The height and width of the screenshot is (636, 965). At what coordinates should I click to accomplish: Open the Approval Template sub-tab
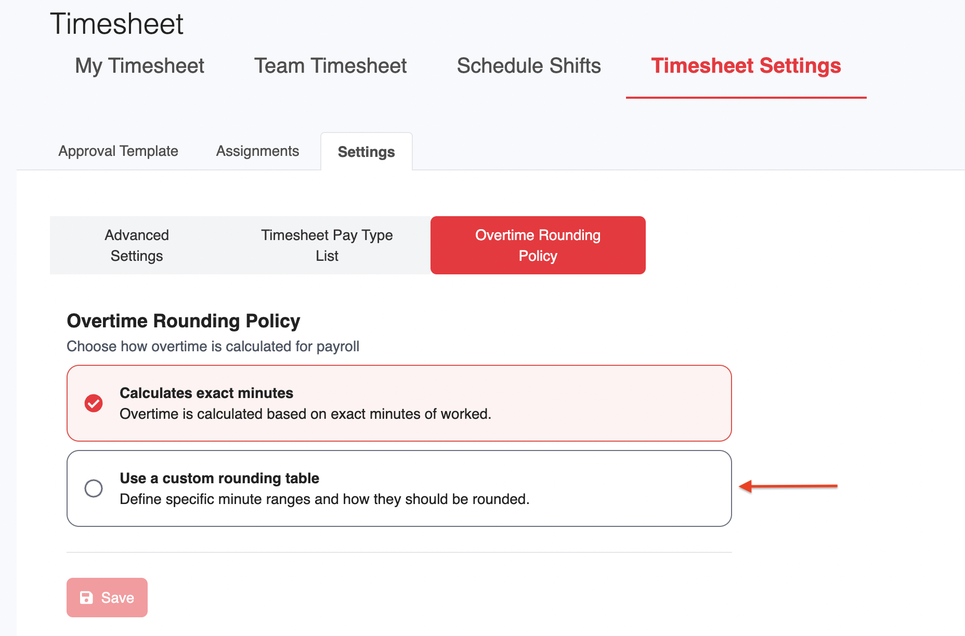(118, 151)
